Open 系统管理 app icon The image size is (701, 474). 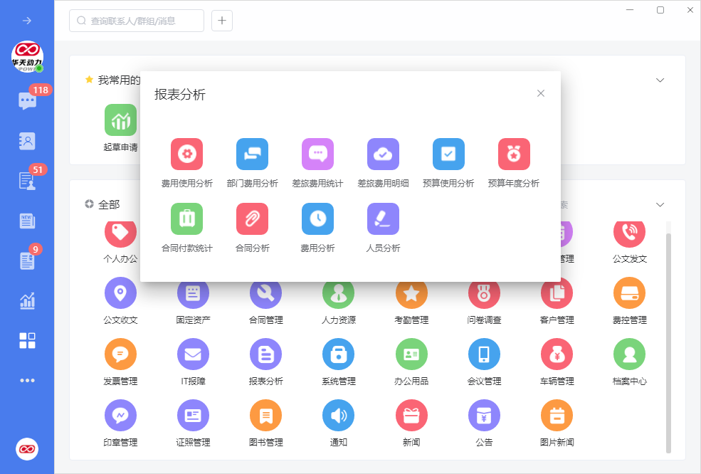[x=339, y=354]
